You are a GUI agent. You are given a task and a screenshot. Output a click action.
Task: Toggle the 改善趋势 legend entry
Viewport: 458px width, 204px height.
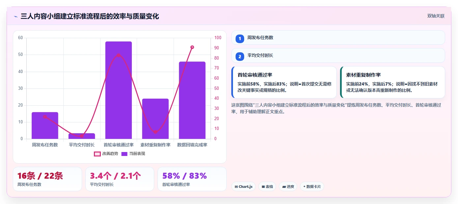(x=106, y=154)
